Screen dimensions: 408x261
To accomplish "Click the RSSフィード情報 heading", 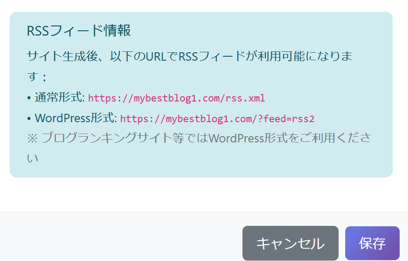I will coord(79,31).
